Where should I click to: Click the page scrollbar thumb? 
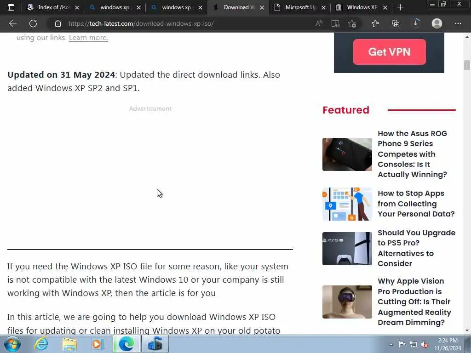point(467,65)
